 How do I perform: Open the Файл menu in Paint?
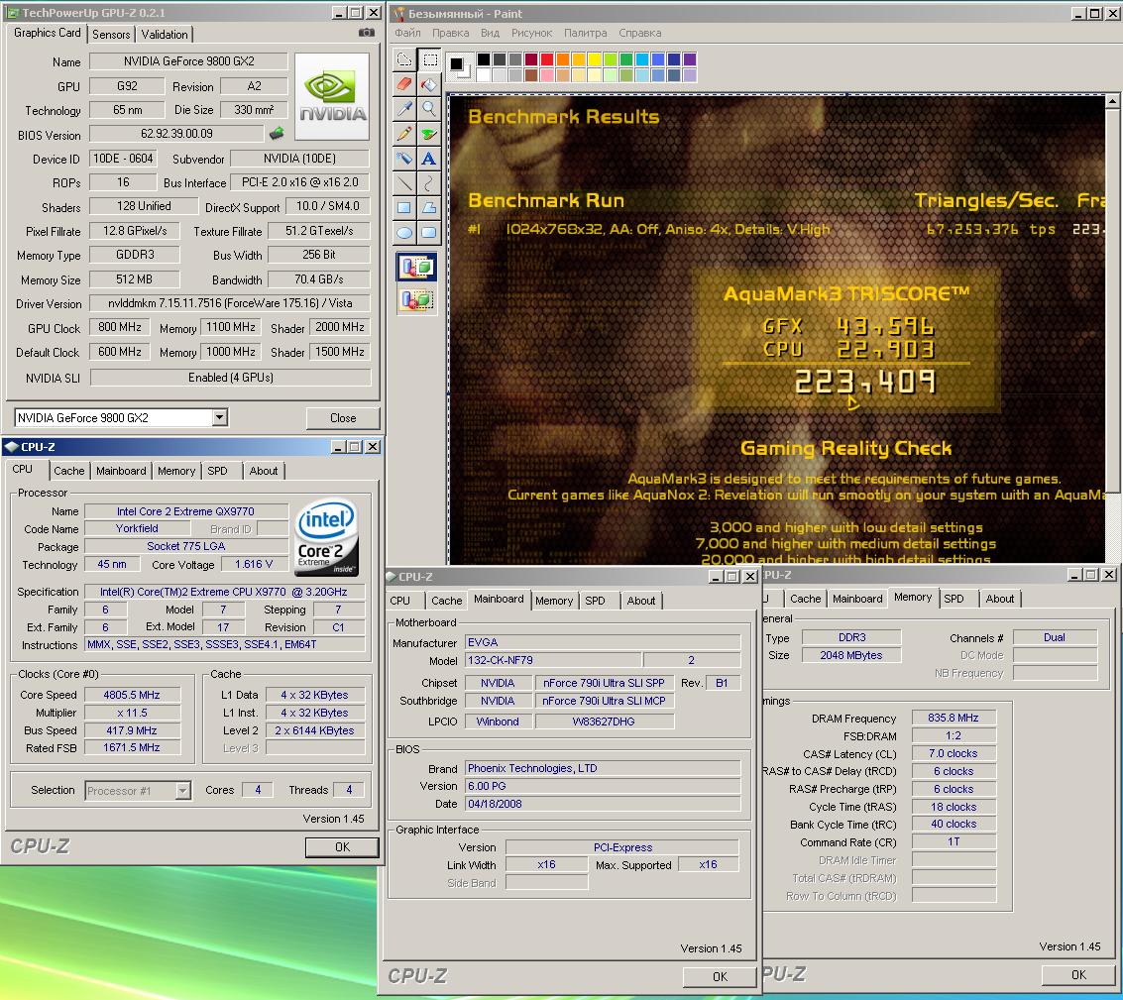407,33
